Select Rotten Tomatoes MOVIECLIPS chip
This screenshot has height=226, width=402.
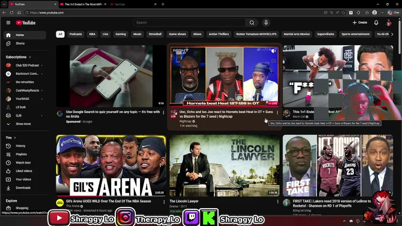click(256, 34)
